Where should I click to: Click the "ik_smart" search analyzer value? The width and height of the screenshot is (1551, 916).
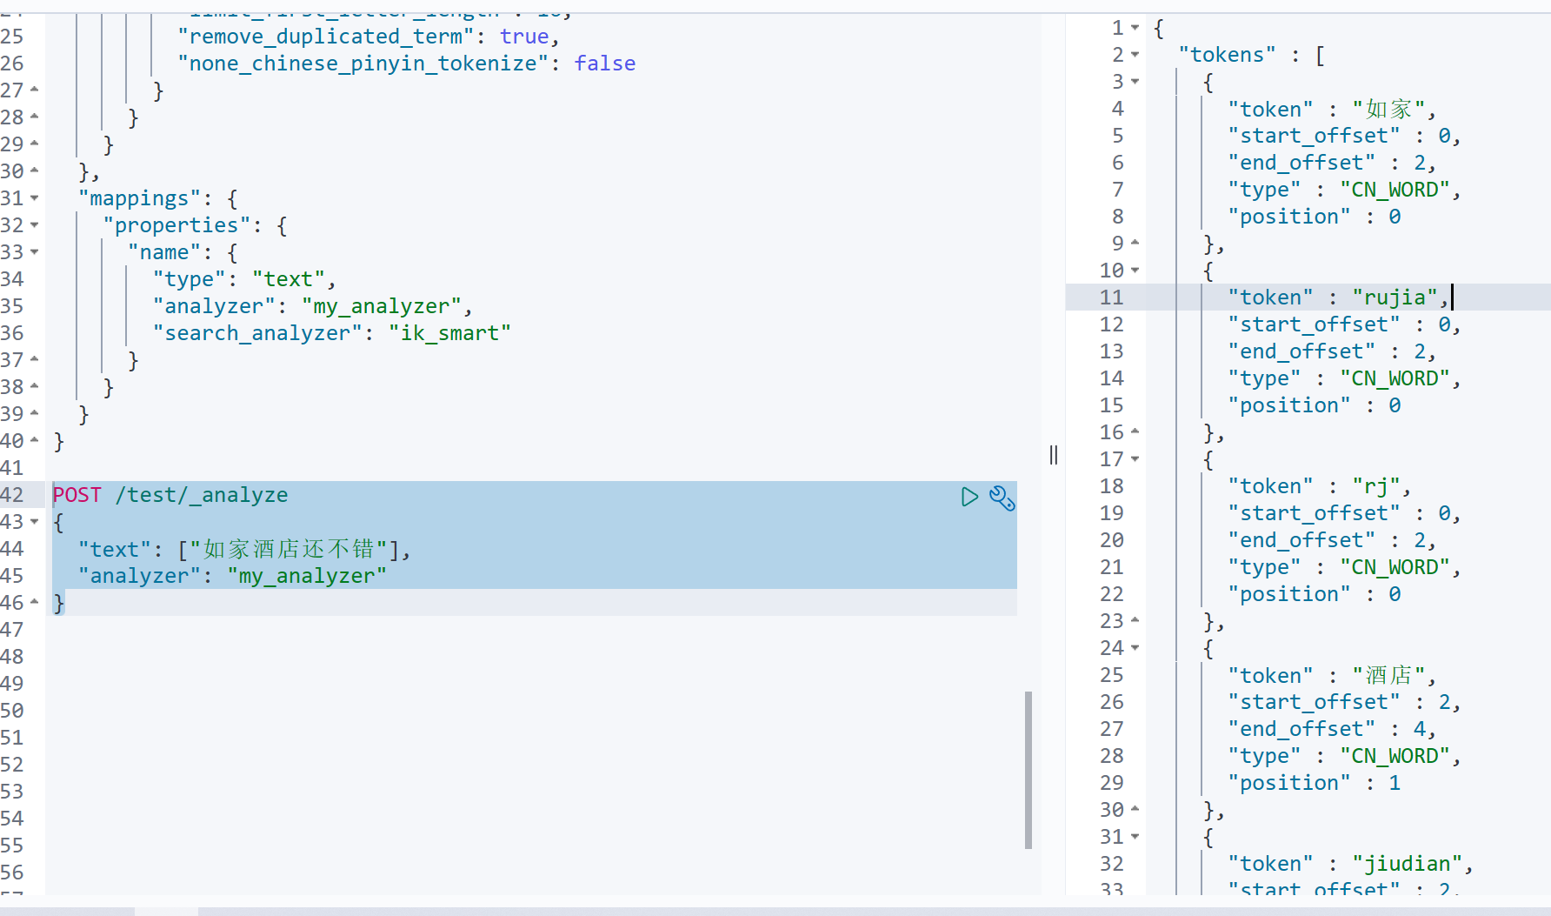tap(449, 333)
